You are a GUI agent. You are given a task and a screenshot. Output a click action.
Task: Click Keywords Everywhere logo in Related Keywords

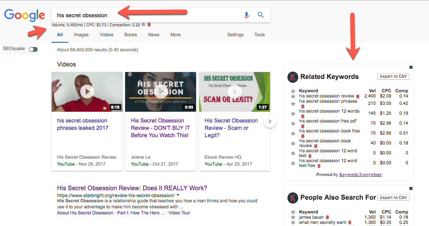293,77
